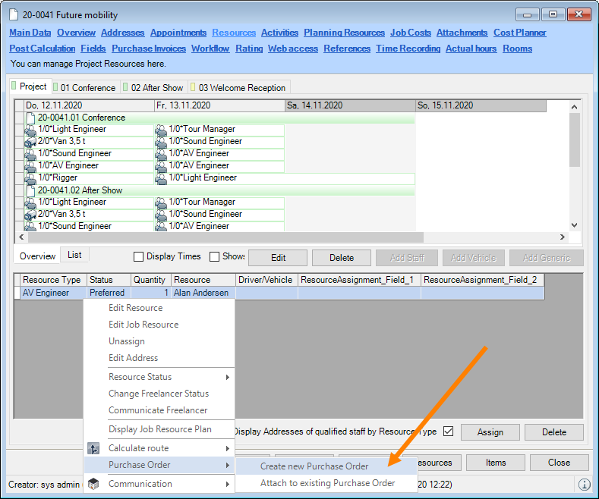599x499 pixels.
Task: Enable the Display Times checkbox
Action: click(139, 257)
